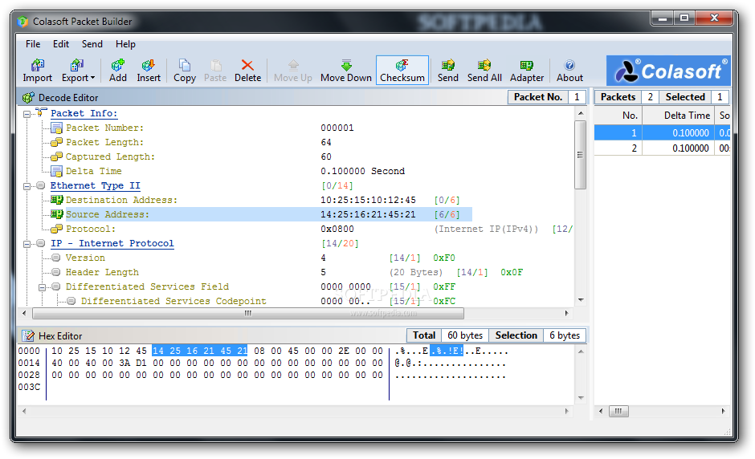Click the decode editor horizontal scrollbar thumb
The image size is (755, 459).
(x=248, y=313)
